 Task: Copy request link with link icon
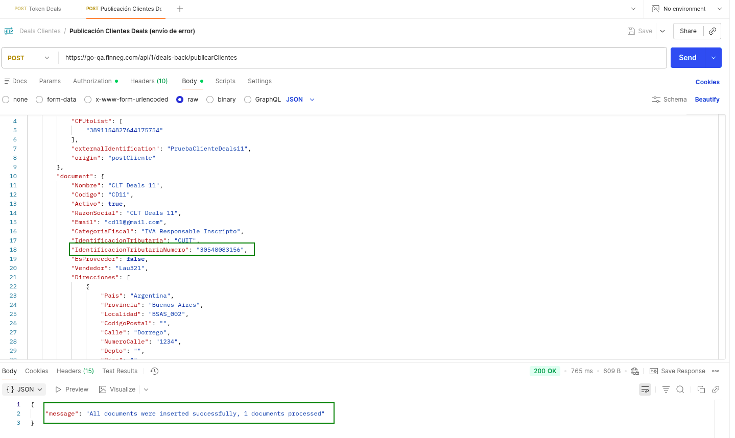[x=713, y=31]
